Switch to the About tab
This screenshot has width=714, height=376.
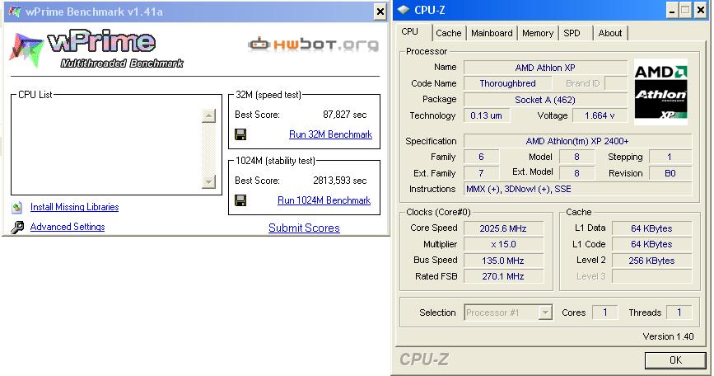tap(610, 33)
